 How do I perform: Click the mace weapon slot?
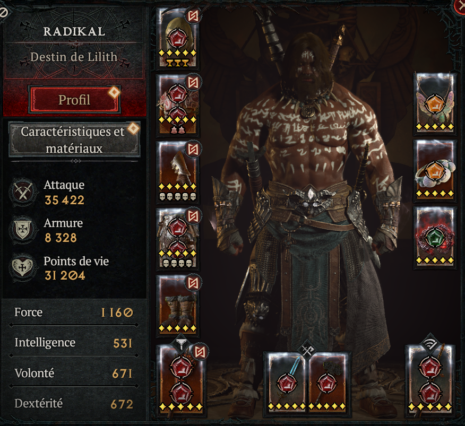point(327,383)
